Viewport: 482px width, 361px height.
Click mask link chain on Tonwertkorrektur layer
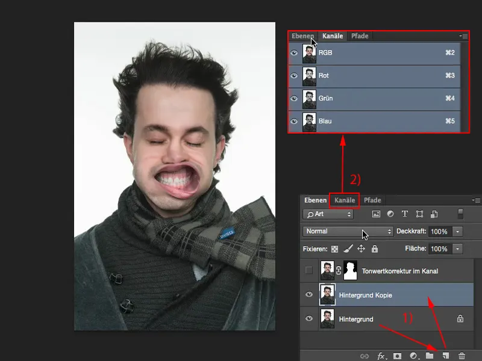click(339, 270)
